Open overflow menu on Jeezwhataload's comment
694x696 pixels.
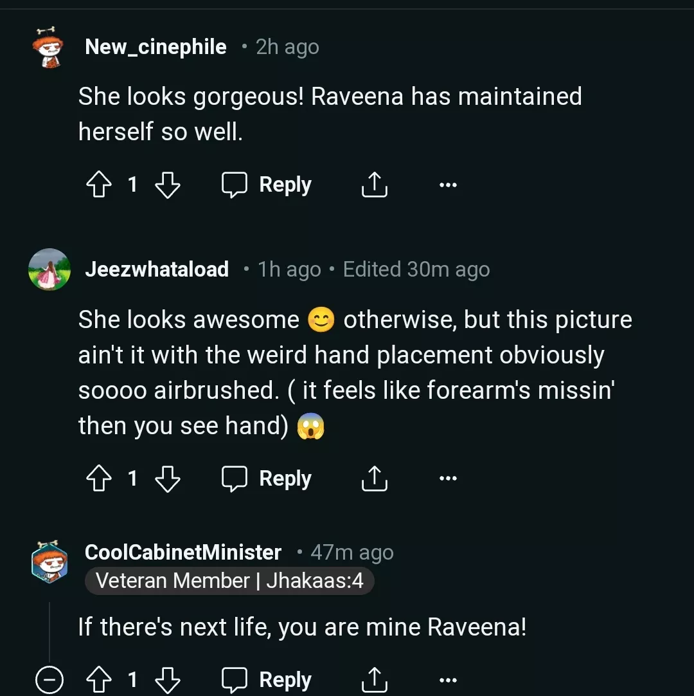447,478
